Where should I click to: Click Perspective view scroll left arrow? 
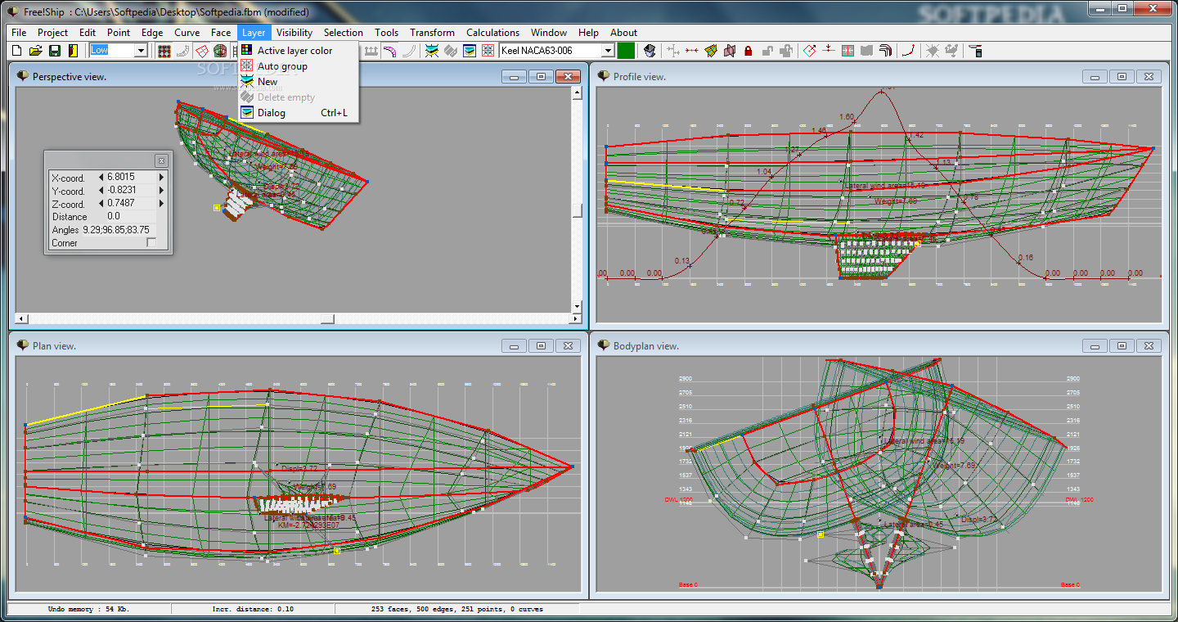point(20,318)
